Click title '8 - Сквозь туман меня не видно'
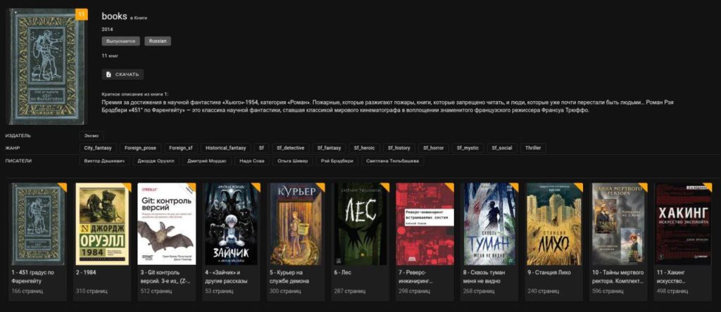Screen dimensions: 721x312 tap(484, 277)
